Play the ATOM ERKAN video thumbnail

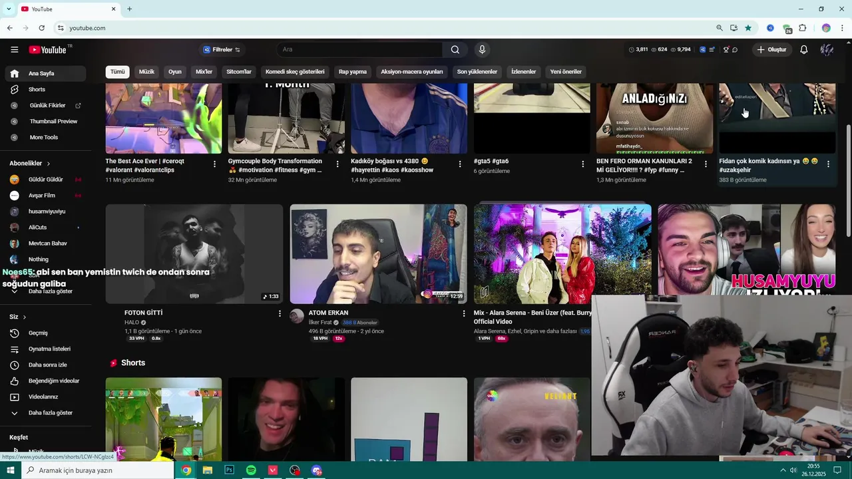pyautogui.click(x=378, y=254)
